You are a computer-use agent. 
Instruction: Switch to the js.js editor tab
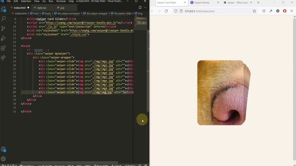pos(62,8)
